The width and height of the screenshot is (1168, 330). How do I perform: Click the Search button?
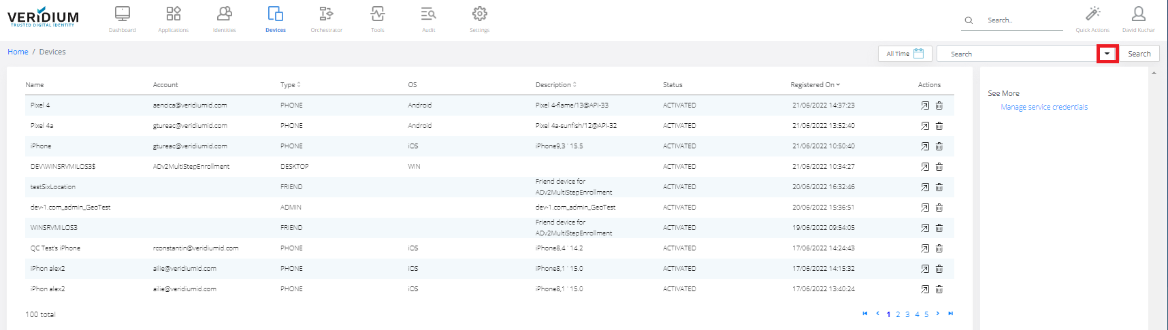click(x=1139, y=54)
